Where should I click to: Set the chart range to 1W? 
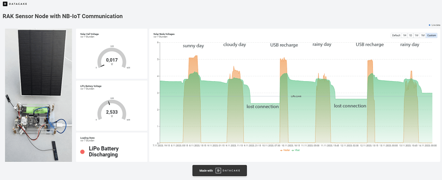coord(416,35)
